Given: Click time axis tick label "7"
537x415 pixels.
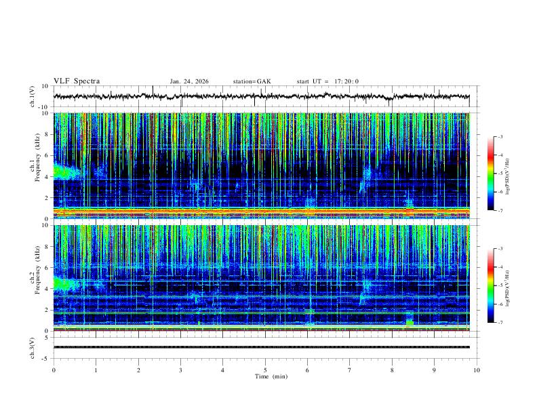Looking at the screenshot, I should point(349,370).
